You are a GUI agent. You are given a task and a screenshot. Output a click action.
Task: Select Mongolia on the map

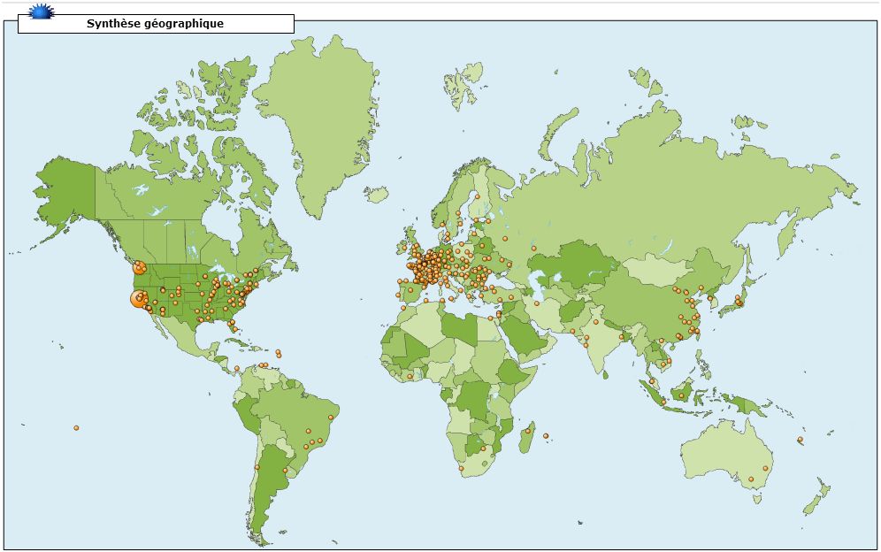(657, 269)
